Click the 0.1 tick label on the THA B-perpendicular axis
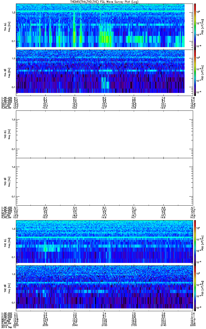This screenshot has width=206, height=329. click(13, 41)
